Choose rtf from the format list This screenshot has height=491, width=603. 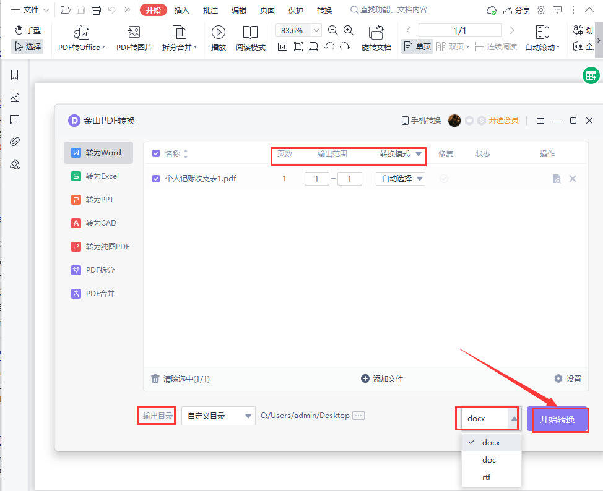pyautogui.click(x=487, y=477)
